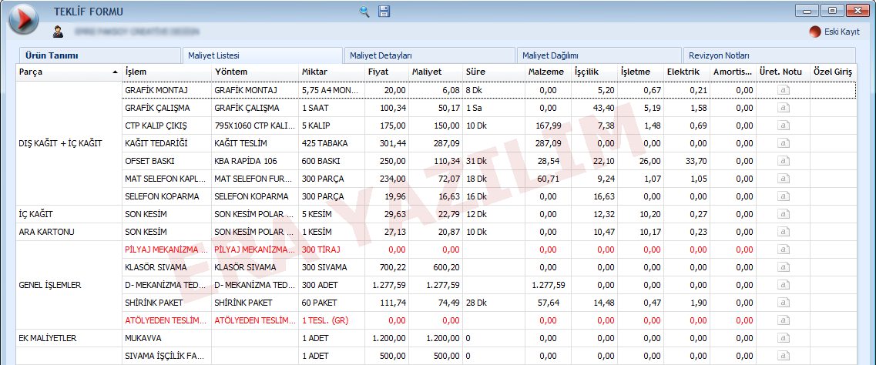Click the Maliyet column header
This screenshot has width=876, height=365.
pyautogui.click(x=426, y=72)
